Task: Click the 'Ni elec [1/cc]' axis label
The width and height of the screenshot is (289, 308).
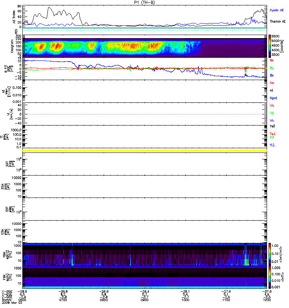Action: coord(6,91)
